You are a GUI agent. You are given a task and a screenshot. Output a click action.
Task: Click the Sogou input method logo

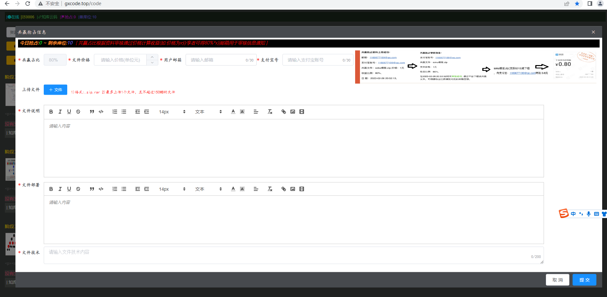click(564, 213)
